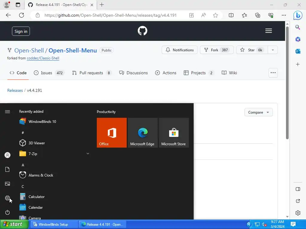Fork the repository button
306x229 pixels.
coord(217,50)
